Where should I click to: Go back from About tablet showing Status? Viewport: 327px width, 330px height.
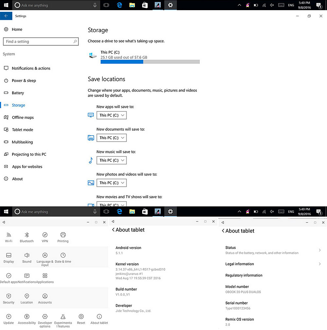pos(223,231)
